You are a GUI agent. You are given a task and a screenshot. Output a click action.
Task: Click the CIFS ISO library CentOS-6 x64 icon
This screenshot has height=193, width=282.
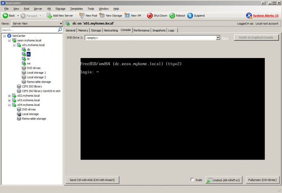point(19,91)
